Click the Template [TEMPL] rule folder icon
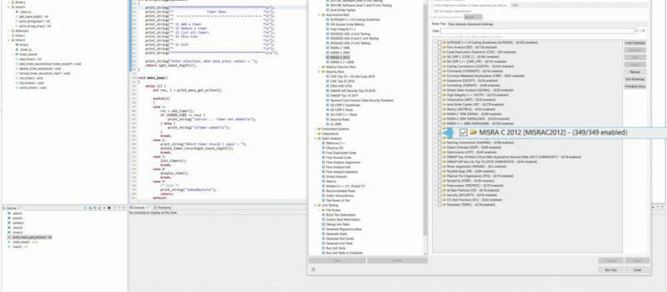Screen dimensions: 667x292 [444, 204]
